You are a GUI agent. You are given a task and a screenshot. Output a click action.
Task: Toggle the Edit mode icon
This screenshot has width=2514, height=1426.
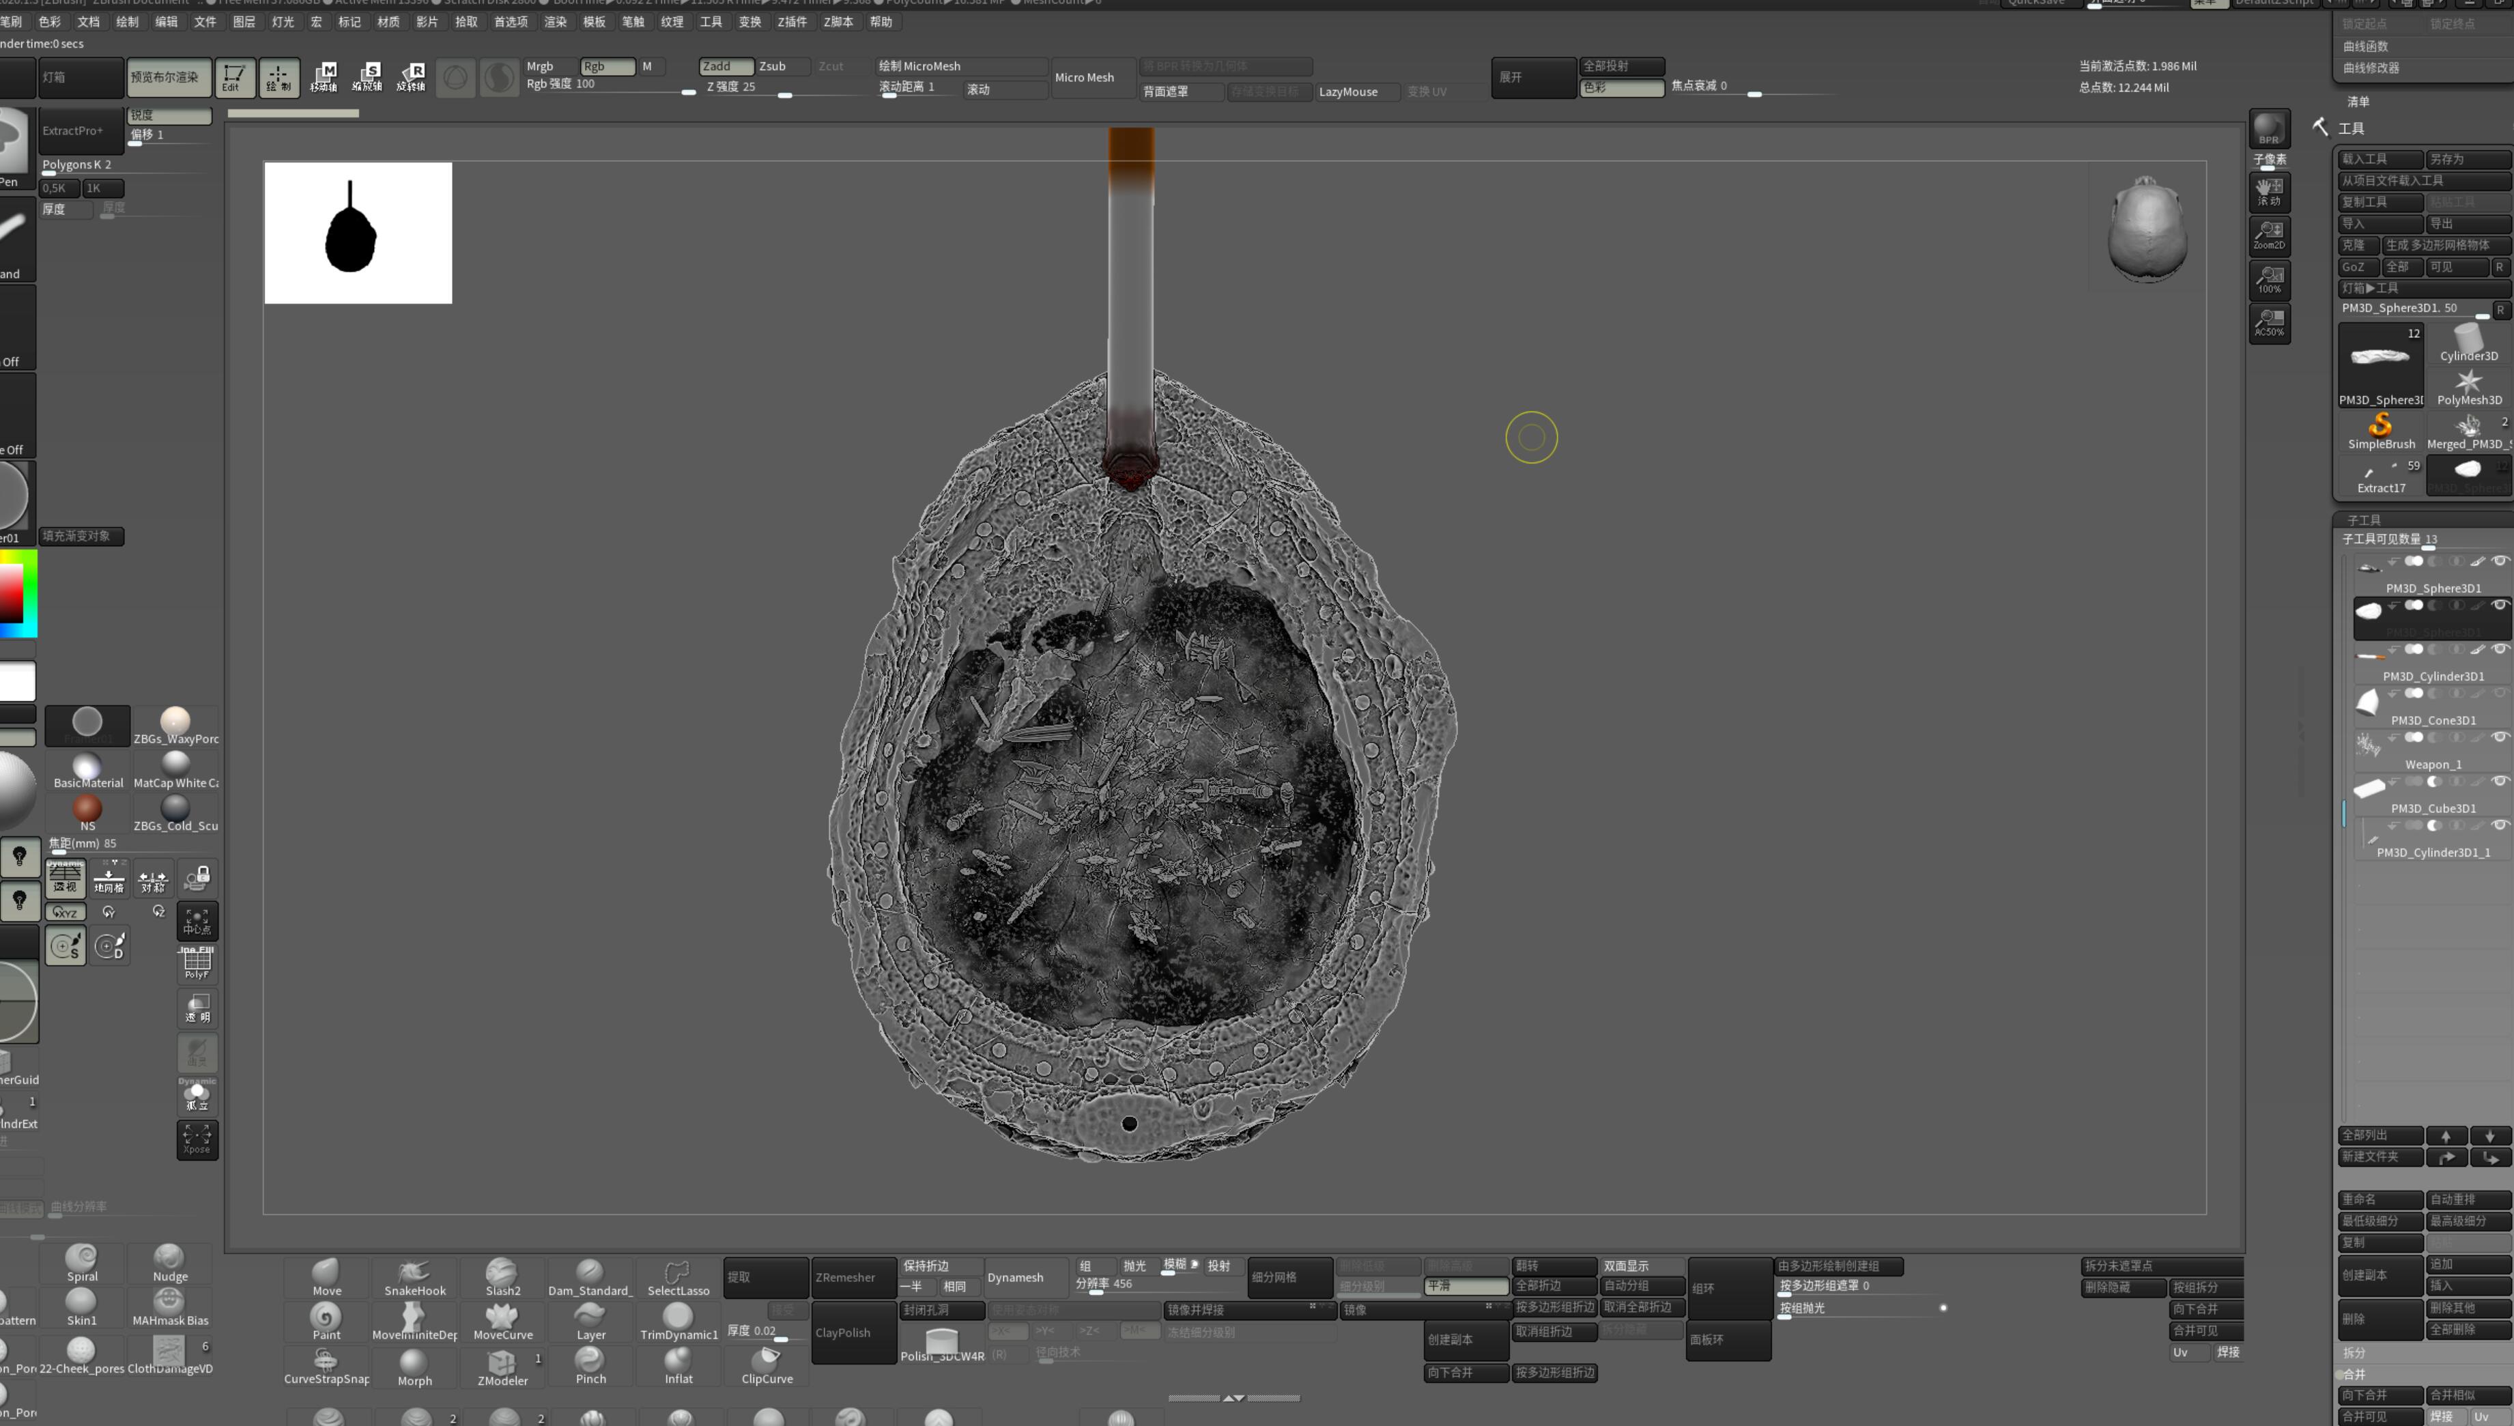(234, 77)
